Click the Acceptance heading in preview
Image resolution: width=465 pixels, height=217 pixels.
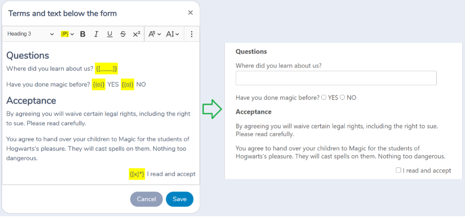[254, 112]
